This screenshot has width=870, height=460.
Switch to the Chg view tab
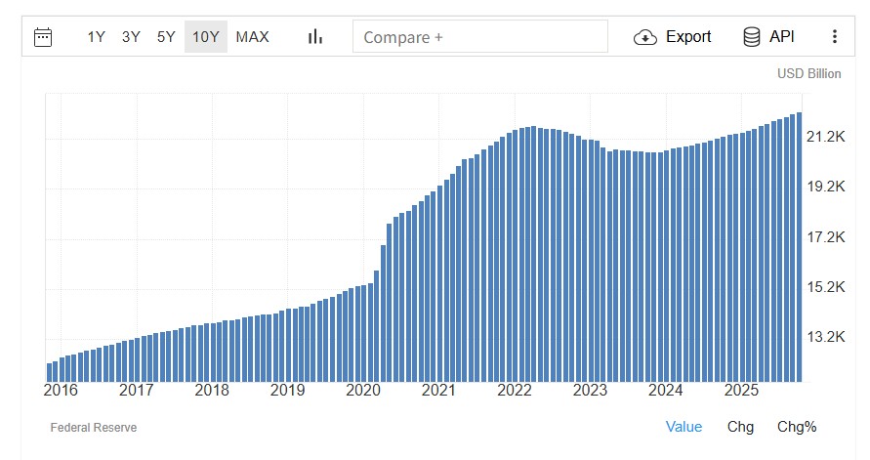coord(740,427)
